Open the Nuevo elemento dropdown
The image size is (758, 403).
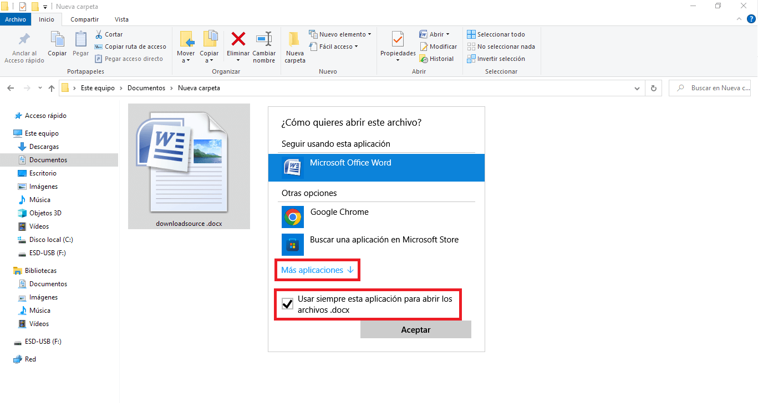(340, 34)
